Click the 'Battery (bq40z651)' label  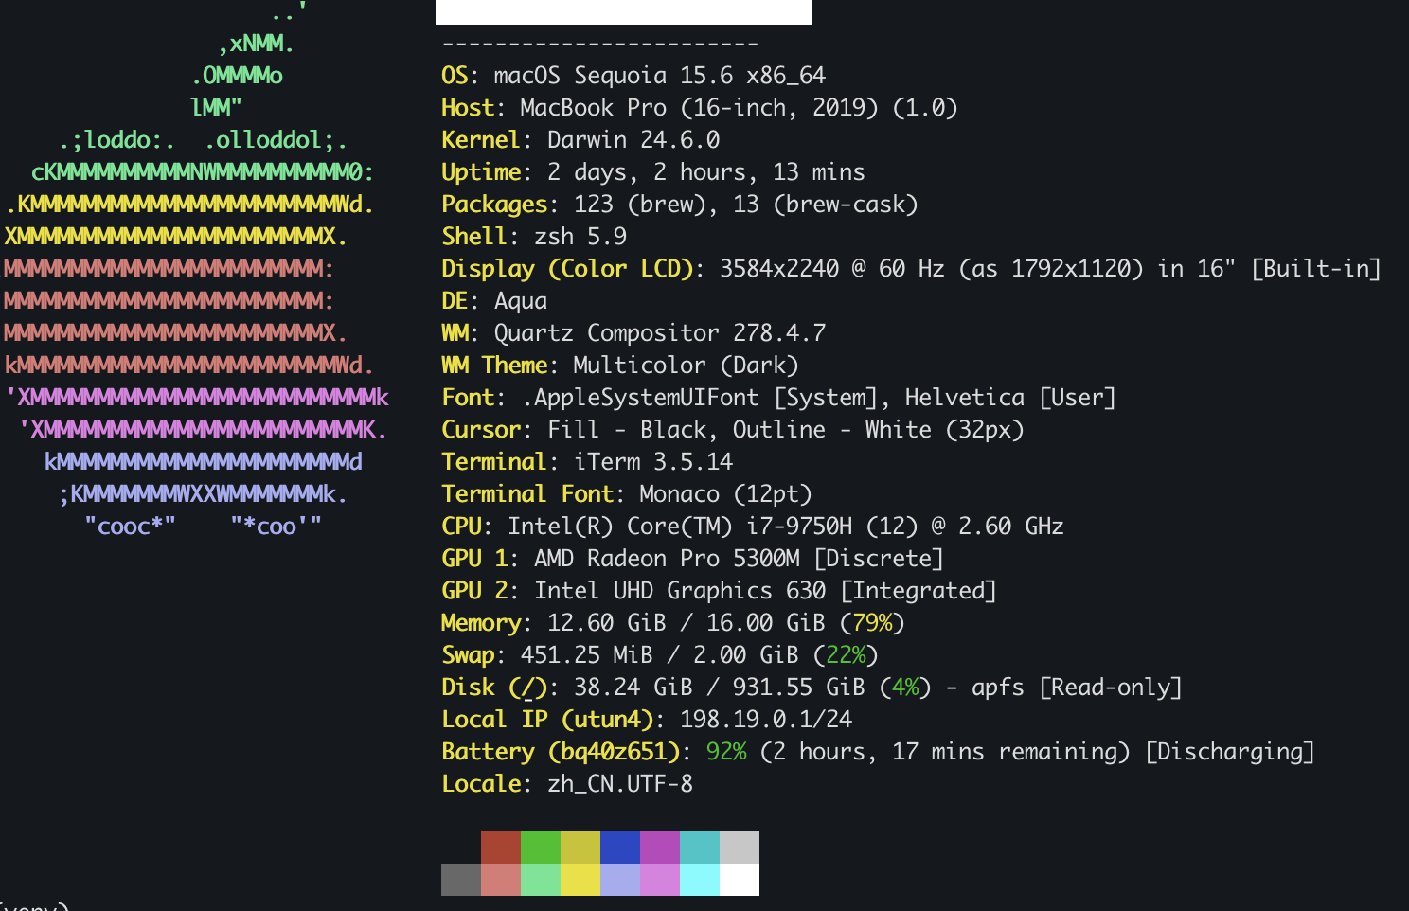[x=561, y=752]
